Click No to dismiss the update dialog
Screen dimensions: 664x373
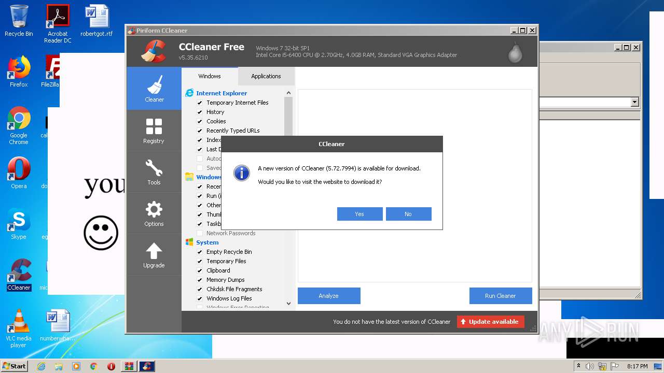tap(408, 214)
